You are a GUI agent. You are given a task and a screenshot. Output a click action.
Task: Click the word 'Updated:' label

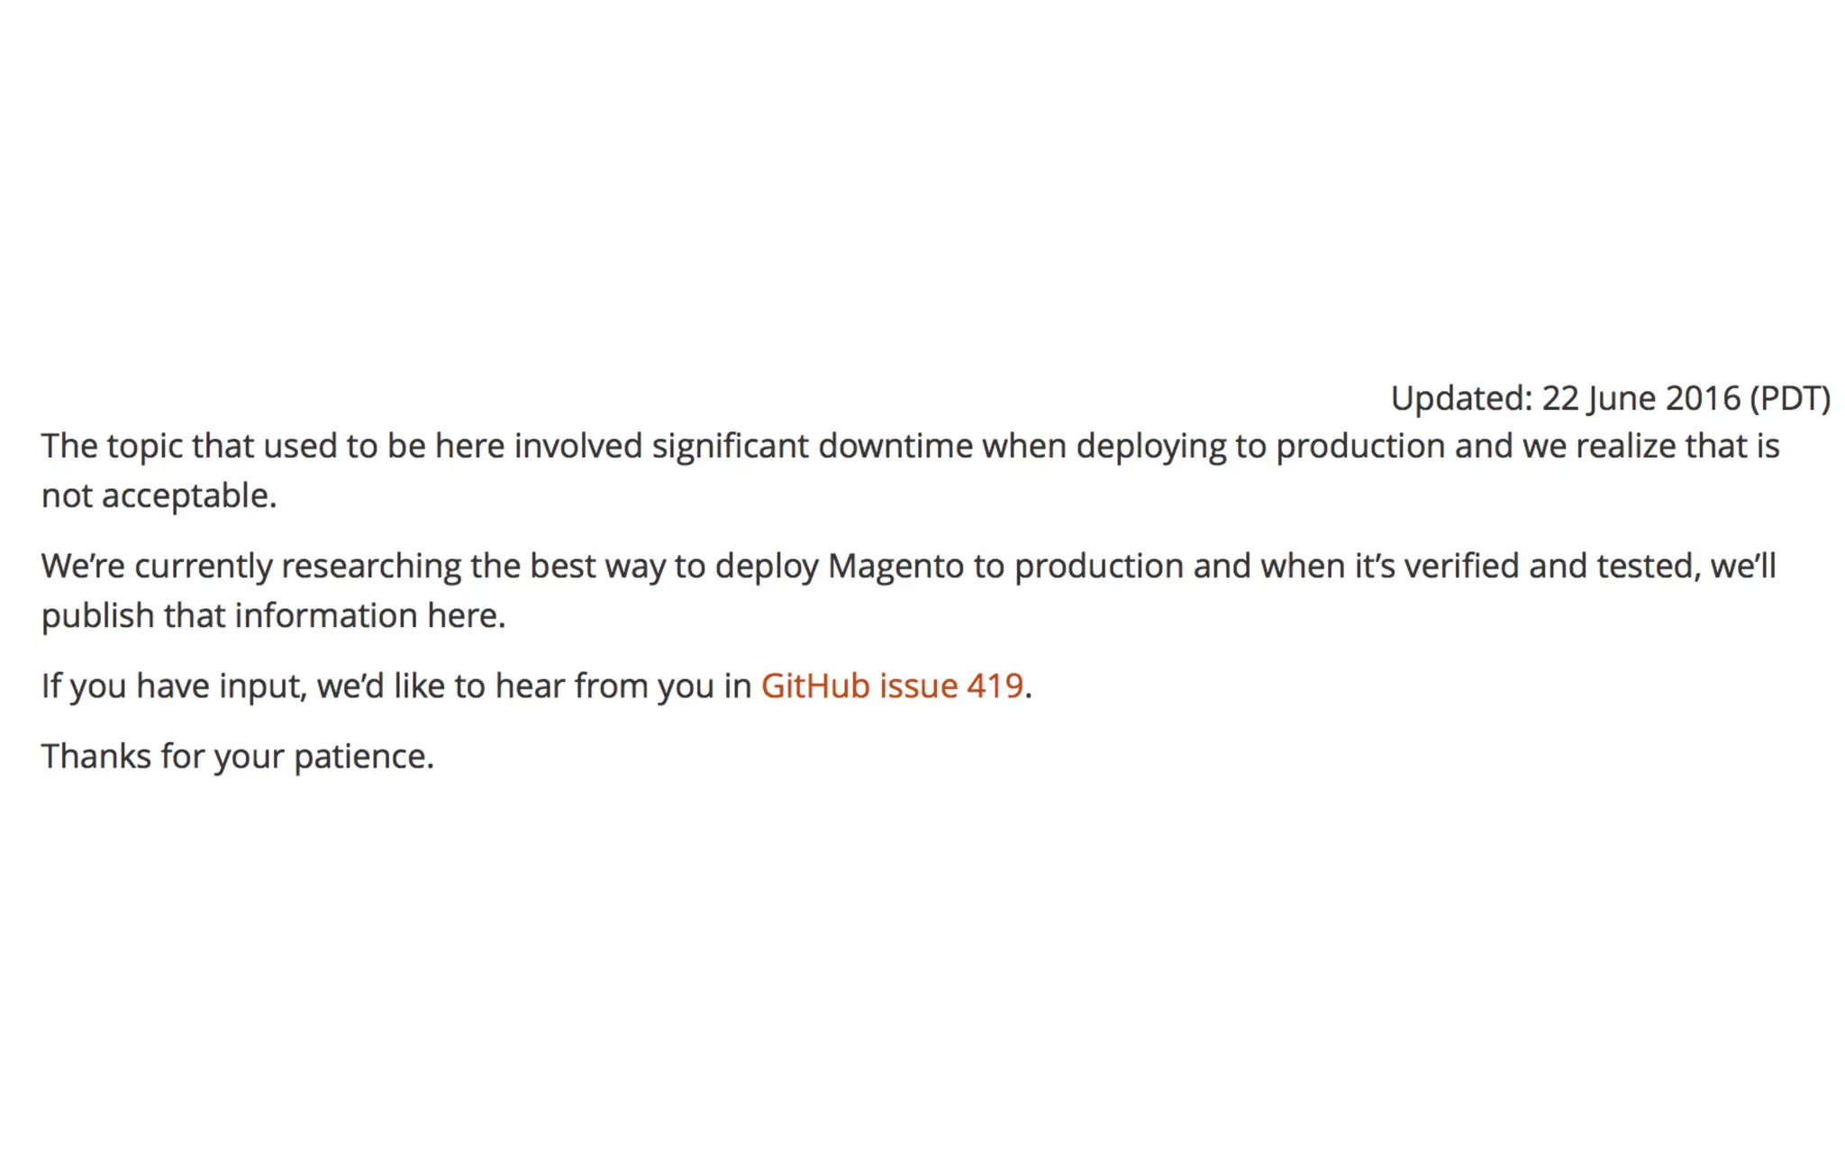[x=1461, y=398]
